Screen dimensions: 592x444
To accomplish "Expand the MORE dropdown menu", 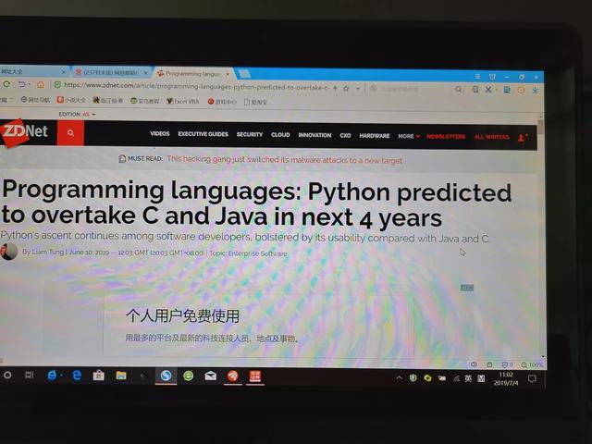I will pyautogui.click(x=409, y=136).
